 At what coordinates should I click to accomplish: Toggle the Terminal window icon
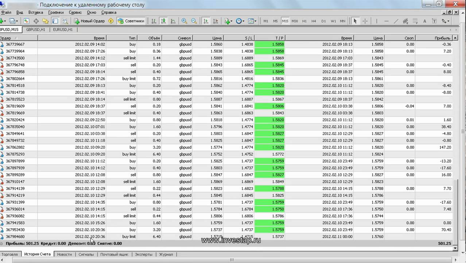(55, 21)
